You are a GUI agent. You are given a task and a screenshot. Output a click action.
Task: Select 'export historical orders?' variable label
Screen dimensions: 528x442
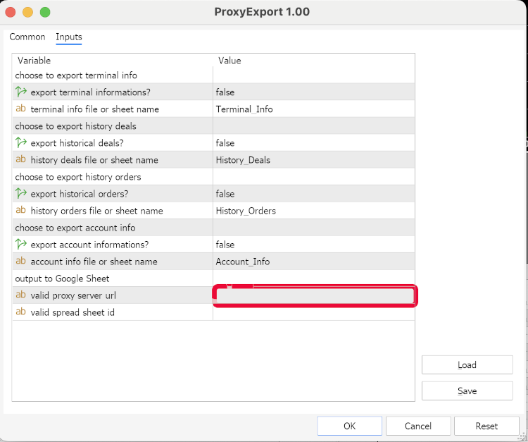(x=80, y=194)
